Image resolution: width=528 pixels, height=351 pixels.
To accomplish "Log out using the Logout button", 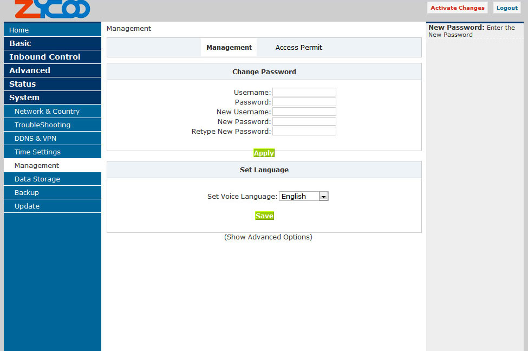I will coord(507,8).
